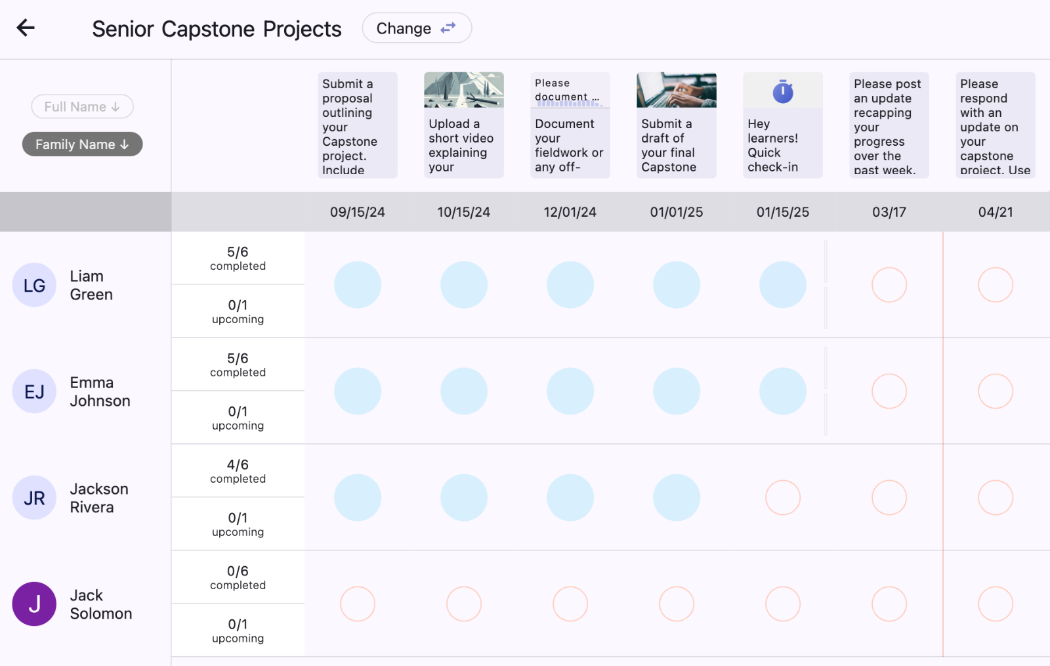The height and width of the screenshot is (666, 1050).
Task: Mark Jack Solomon's proposal circle complete
Action: 357,604
